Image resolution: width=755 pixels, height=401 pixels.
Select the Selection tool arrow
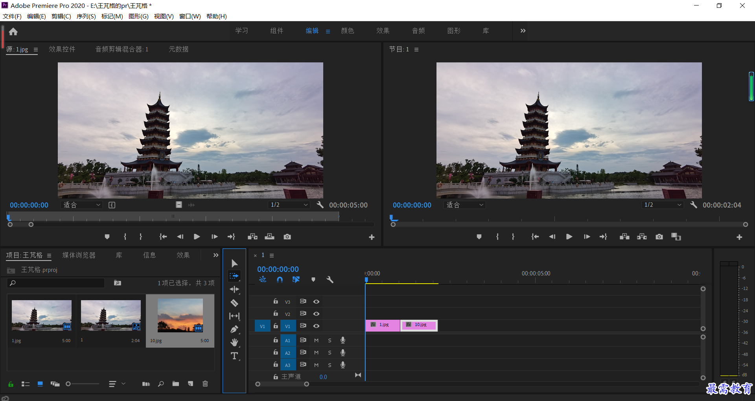234,263
